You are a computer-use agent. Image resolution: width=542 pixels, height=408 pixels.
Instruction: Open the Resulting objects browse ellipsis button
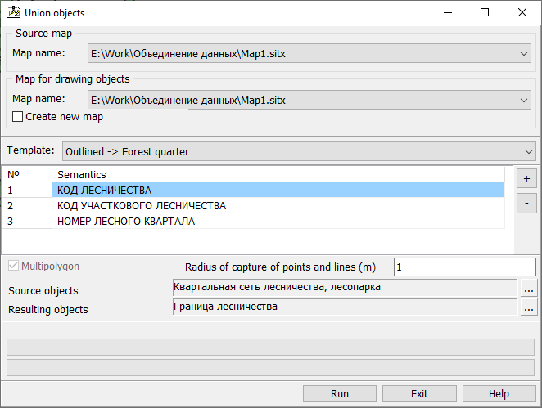pos(529,308)
